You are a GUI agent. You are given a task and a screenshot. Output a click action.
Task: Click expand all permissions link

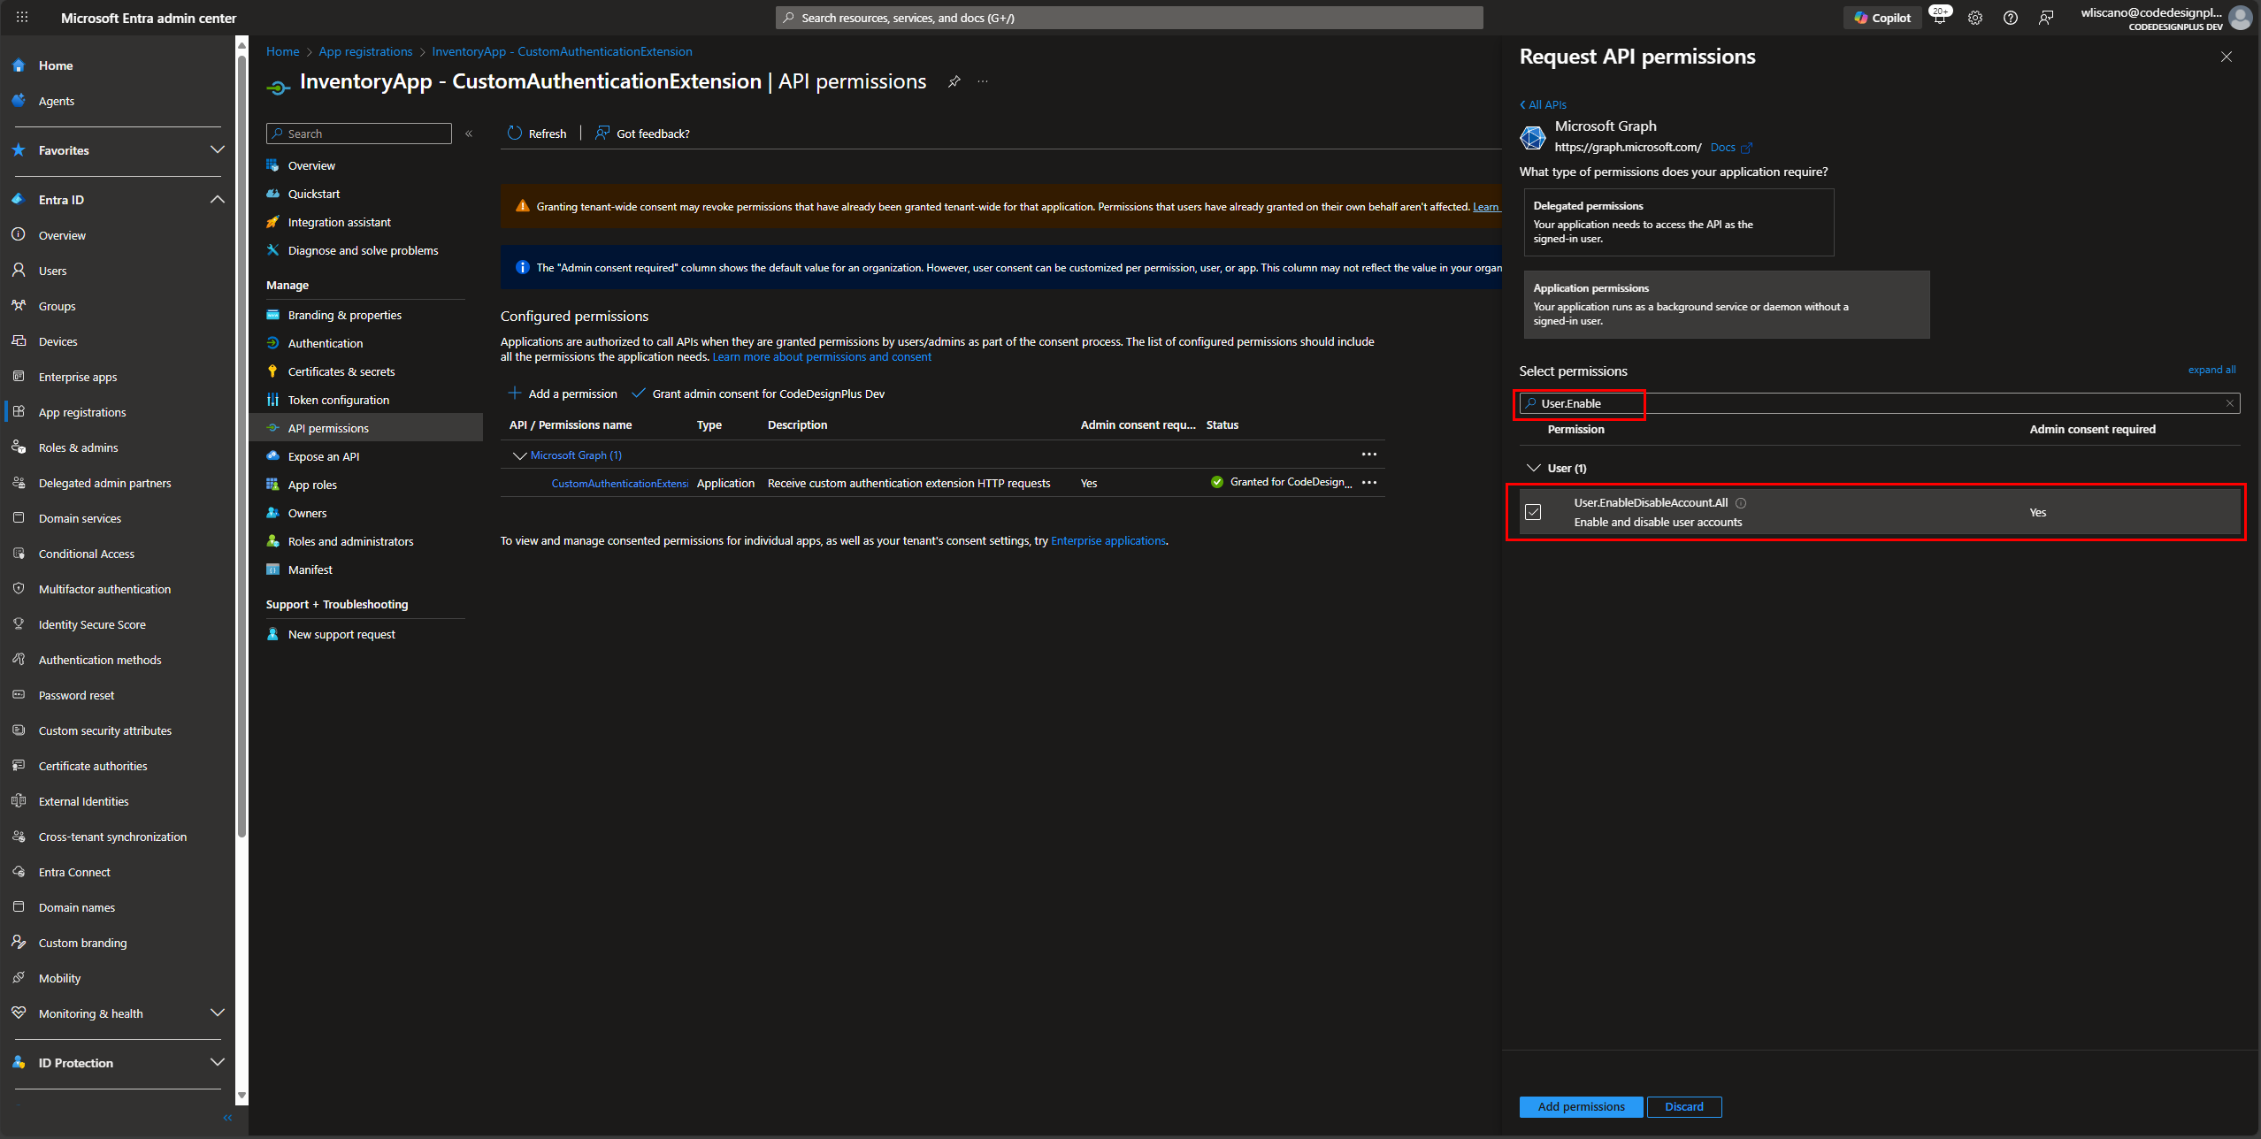point(2211,370)
